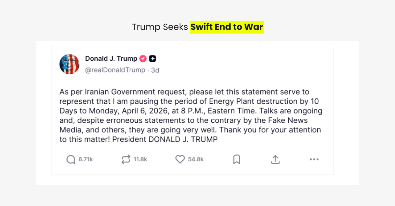Like the post with the heart icon
Viewport: 395px width, 206px height.
tap(180, 159)
